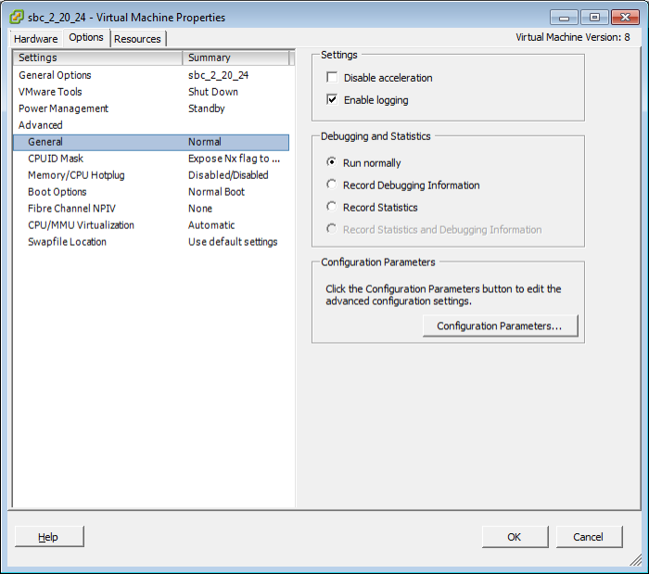Screen dimensions: 649x574
Task: Enable the Disable acceleration checkbox
Action: coord(332,78)
